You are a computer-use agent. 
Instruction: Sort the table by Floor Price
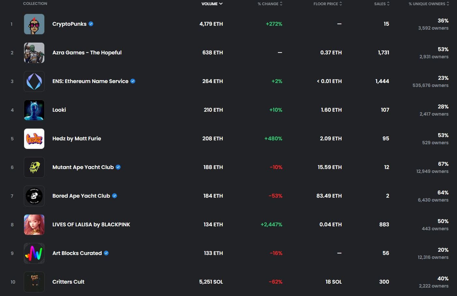tap(328, 4)
